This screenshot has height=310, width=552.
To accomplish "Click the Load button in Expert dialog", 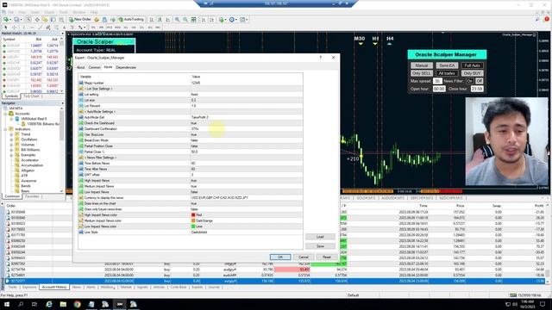I will point(320,237).
